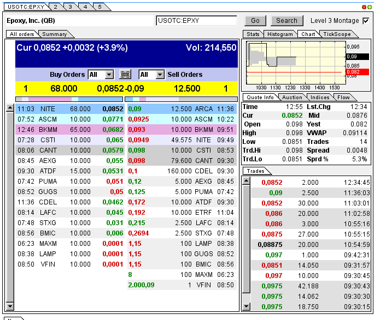Click the Vol: 214,550 header text
Screen dimensions: 392x320
coord(211,47)
